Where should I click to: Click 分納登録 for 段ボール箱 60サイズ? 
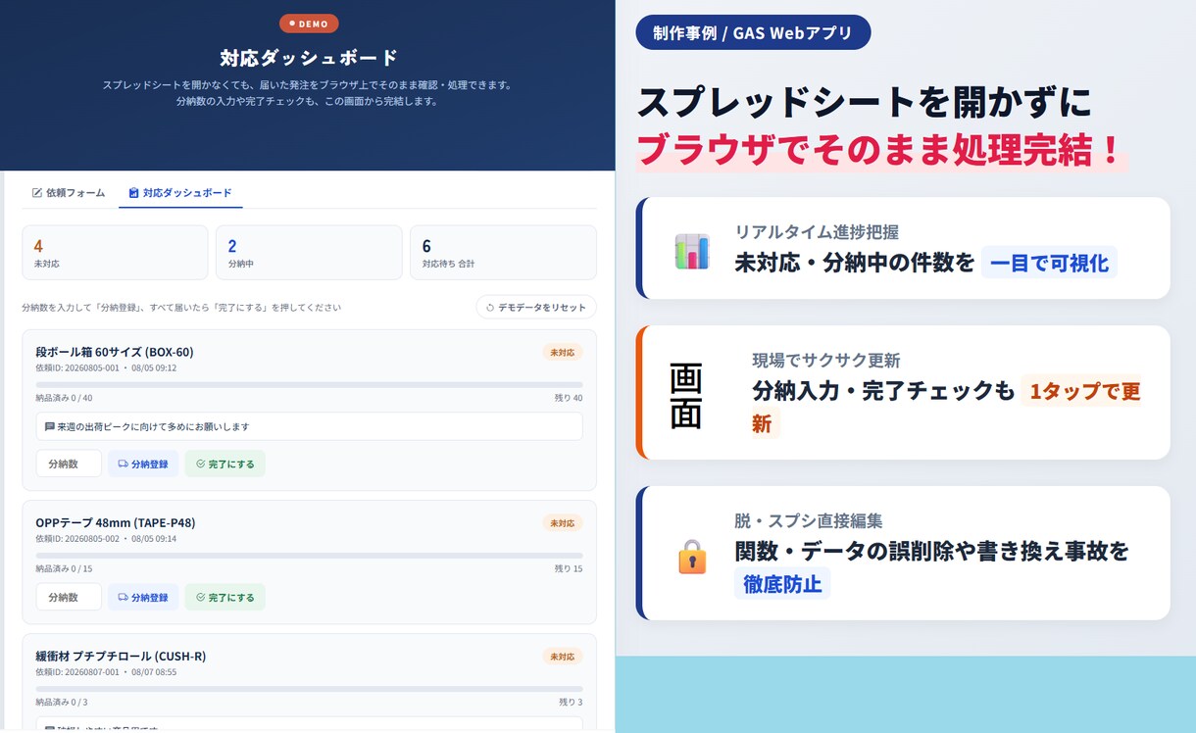[143, 464]
